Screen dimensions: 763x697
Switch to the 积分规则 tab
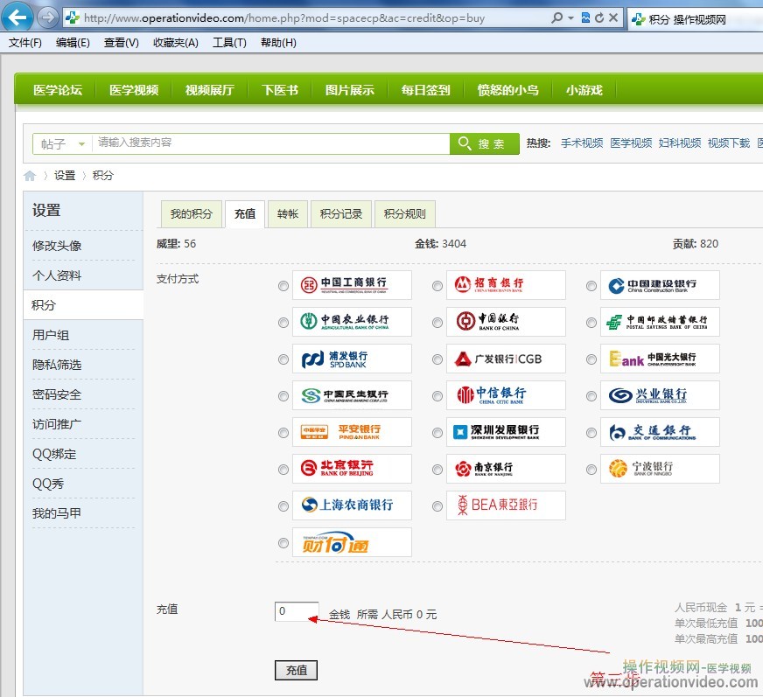pyautogui.click(x=405, y=214)
